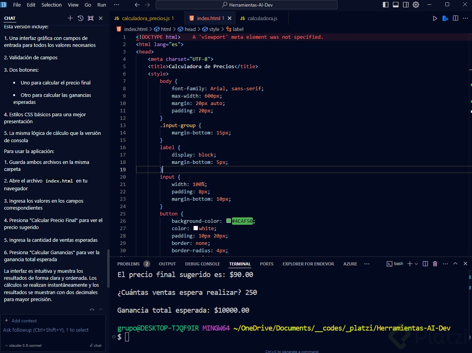Kill the terminal with the trash icon

click(435, 264)
